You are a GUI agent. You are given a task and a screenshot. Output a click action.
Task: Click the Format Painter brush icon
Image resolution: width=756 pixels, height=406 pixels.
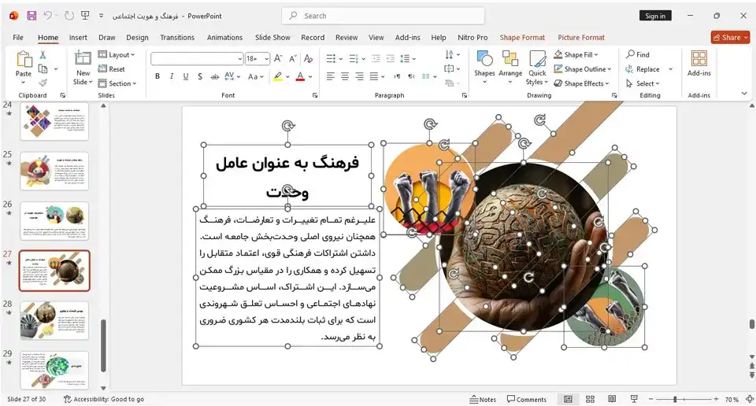tap(43, 83)
